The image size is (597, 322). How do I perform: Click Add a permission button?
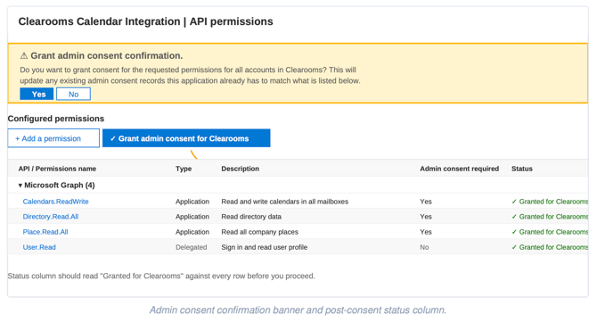click(53, 138)
